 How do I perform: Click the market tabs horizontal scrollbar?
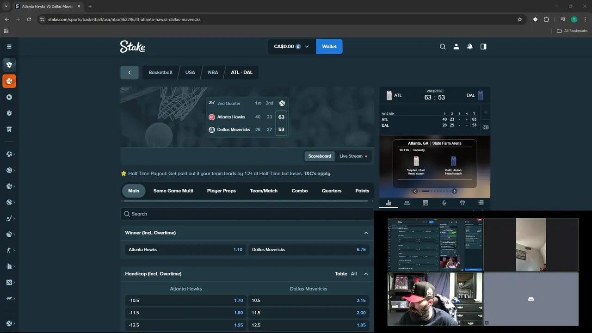[x=245, y=201]
